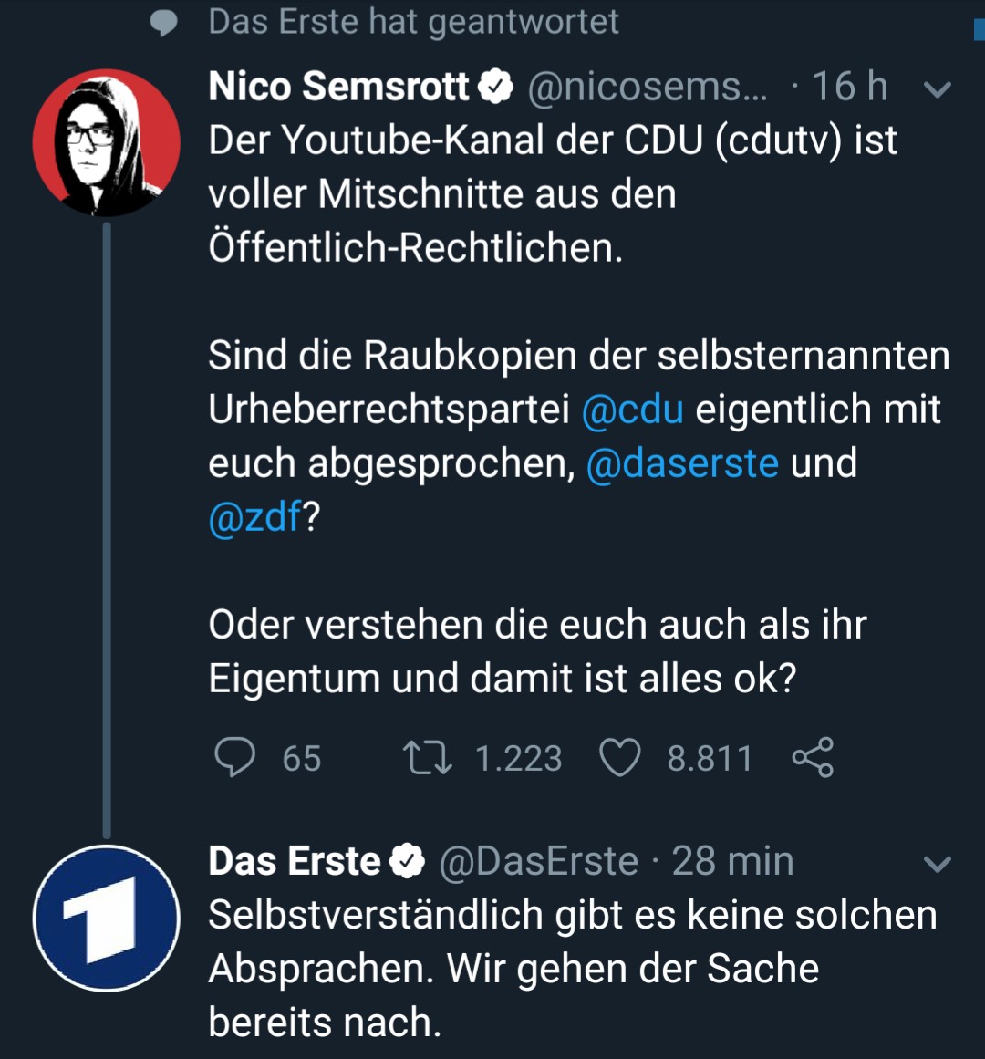Open Nico Semsrott's profile picture
This screenshot has width=985, height=1059.
point(106,143)
